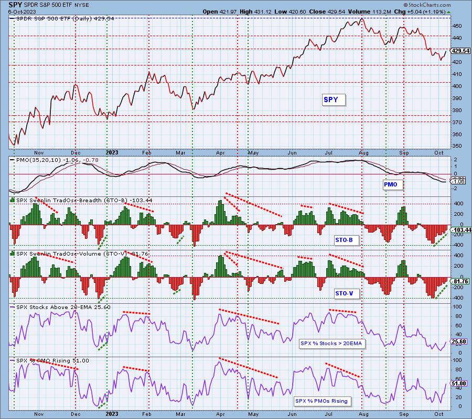The width and height of the screenshot is (472, 419).
Task: Click the -103.44 STO-B axis tag
Action: 461,230
